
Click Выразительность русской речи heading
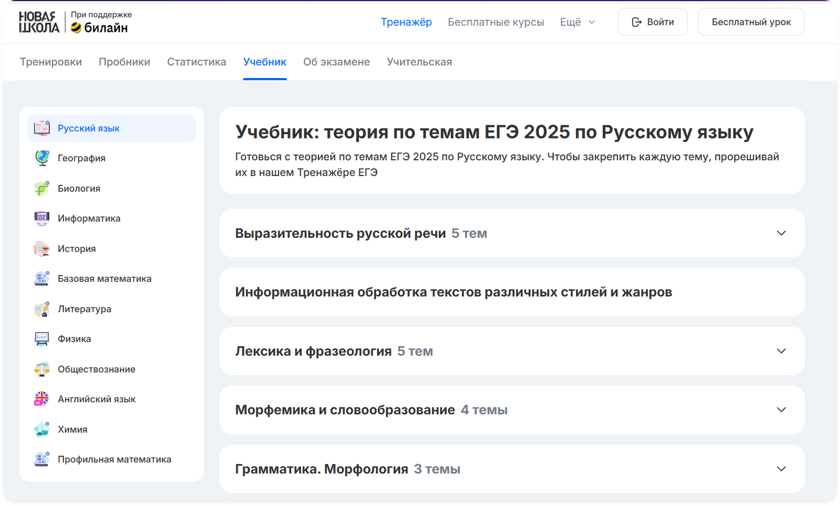pyautogui.click(x=340, y=233)
